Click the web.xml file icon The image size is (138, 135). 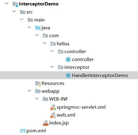click(53, 115)
